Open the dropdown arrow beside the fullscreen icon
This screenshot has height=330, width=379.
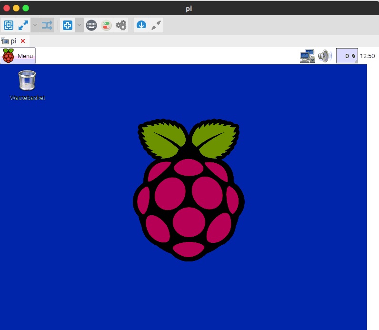35,25
